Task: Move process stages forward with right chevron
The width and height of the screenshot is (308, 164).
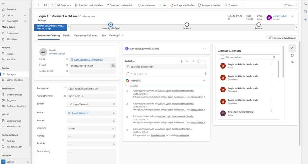Action: point(296,27)
